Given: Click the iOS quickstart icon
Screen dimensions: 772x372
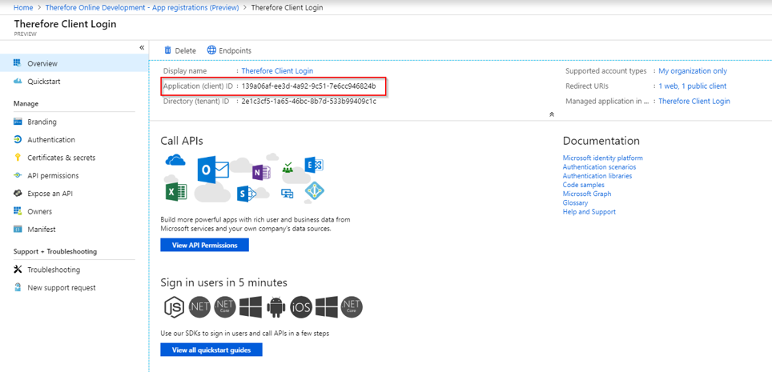Looking at the screenshot, I should 301,307.
